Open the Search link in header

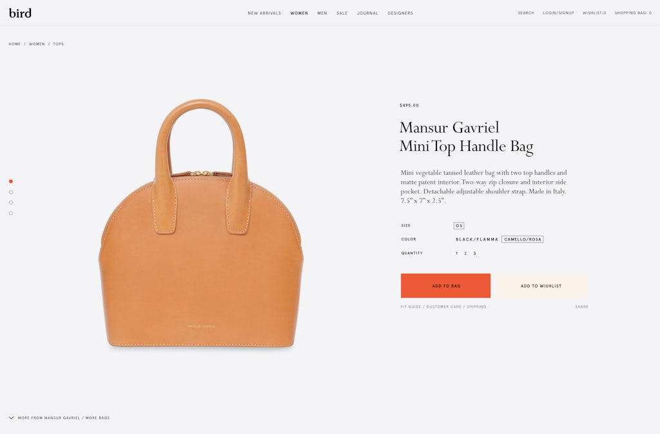[x=526, y=13]
